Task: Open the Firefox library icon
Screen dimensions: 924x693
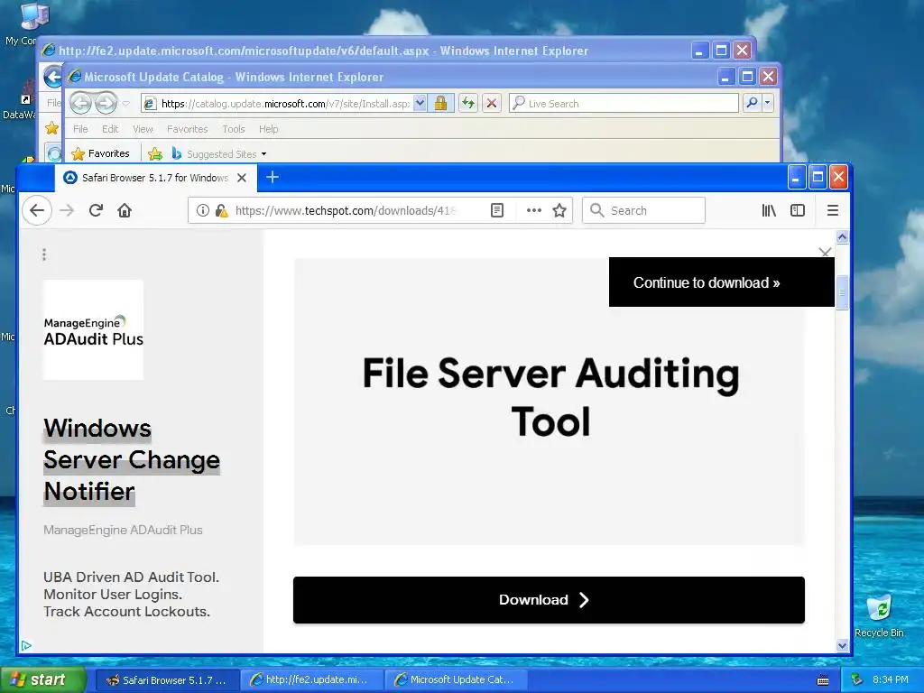Action: coord(769,210)
